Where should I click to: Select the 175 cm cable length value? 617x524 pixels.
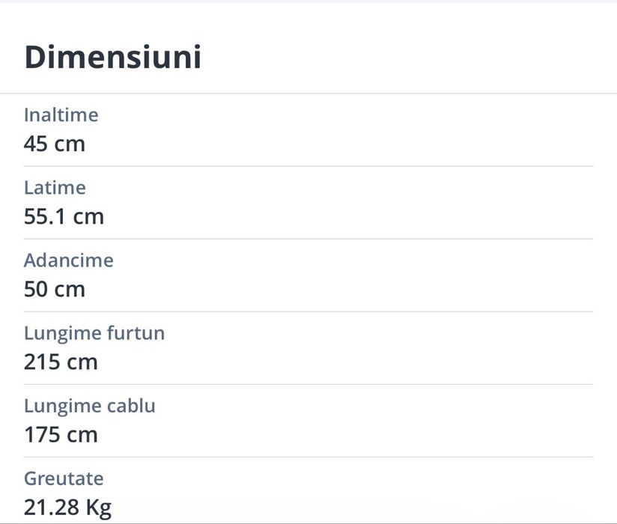(x=61, y=434)
